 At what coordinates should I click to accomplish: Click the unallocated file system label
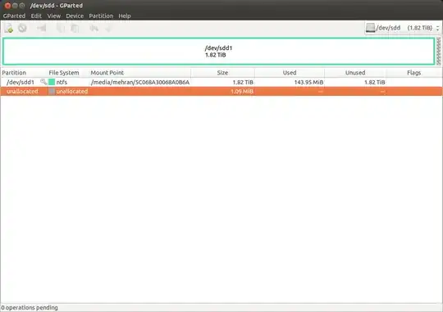coord(71,91)
